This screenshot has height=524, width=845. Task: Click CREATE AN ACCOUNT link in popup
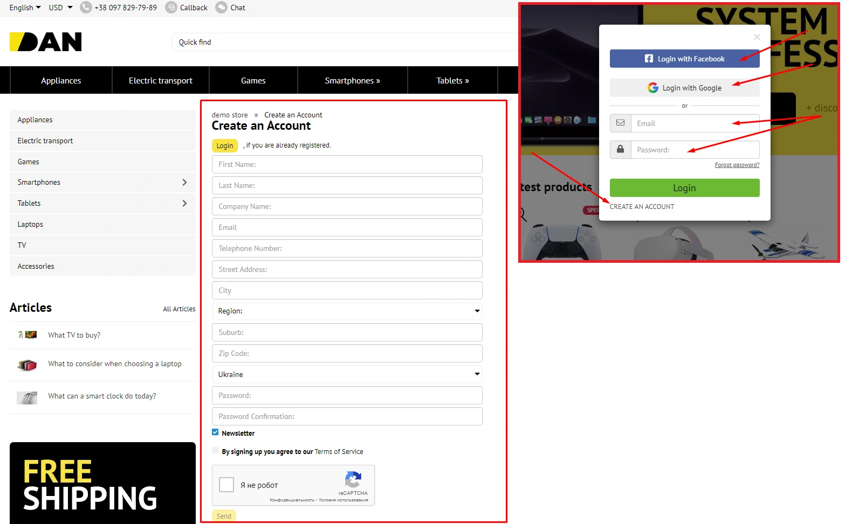(x=642, y=207)
